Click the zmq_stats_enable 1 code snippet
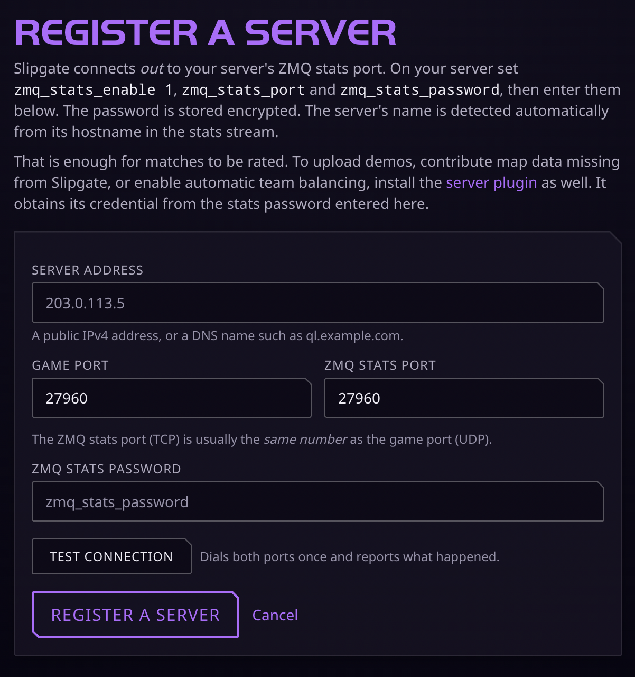Viewport: 635px width, 677px height. tap(94, 90)
